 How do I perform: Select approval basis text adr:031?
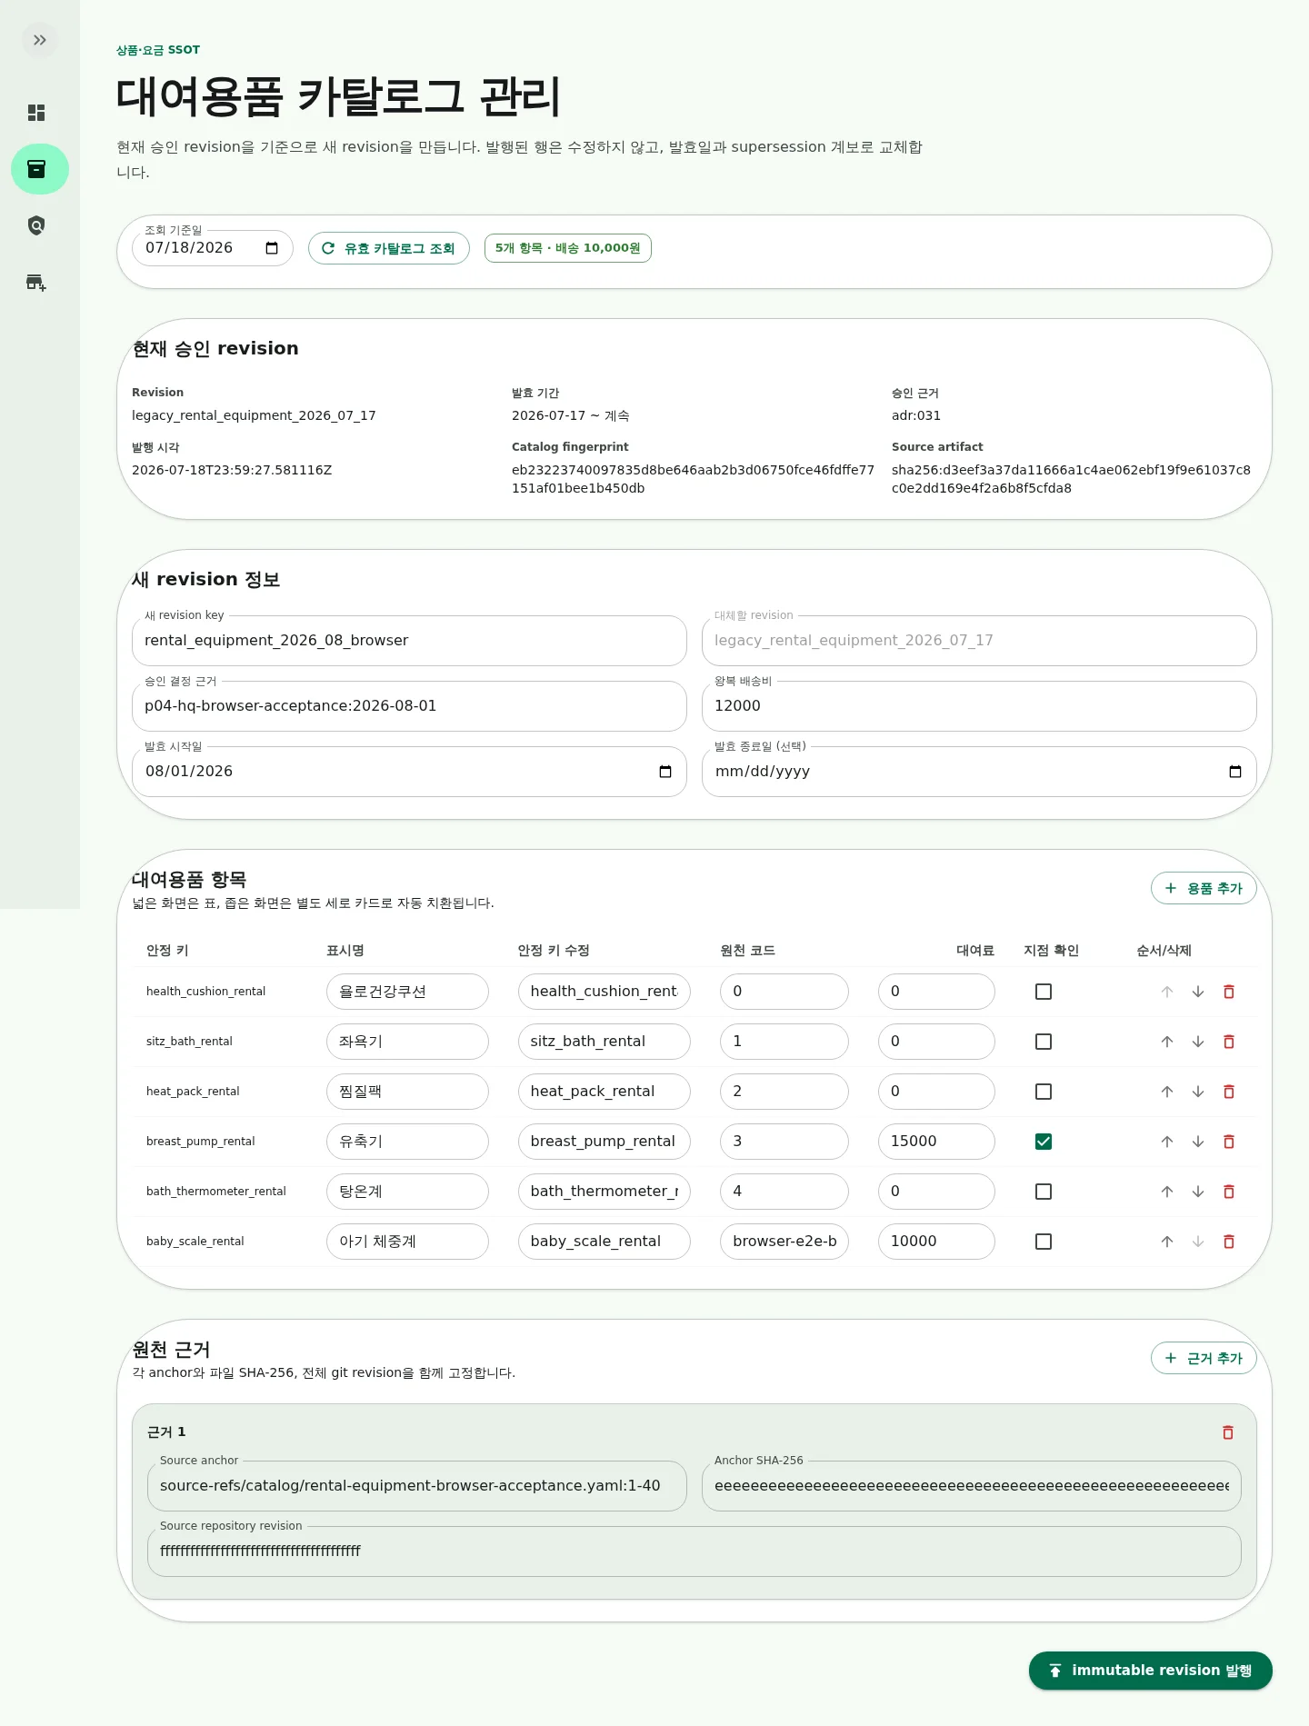916,415
